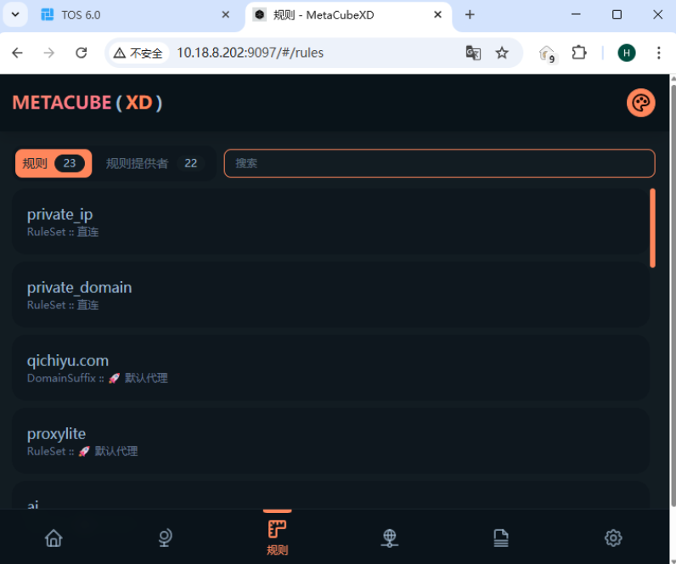
Task: Click the address bar URL
Action: click(x=250, y=53)
